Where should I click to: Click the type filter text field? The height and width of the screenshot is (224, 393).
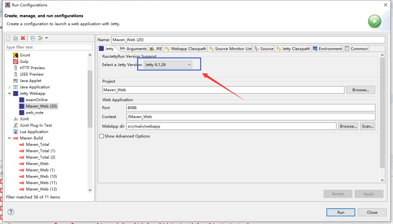(x=49, y=47)
